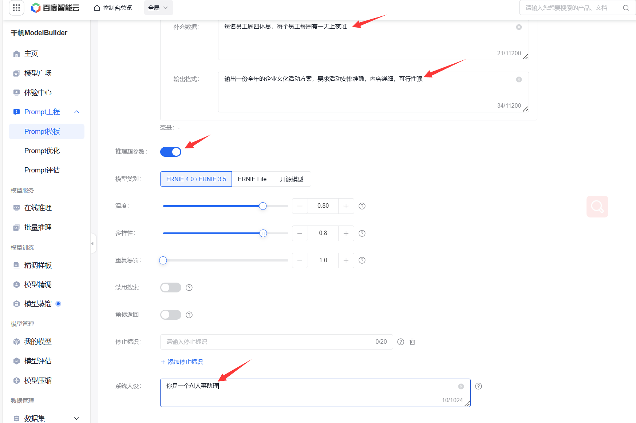Expand the 全局 region dropdown
Viewport: 636px width, 423px height.
(x=158, y=8)
